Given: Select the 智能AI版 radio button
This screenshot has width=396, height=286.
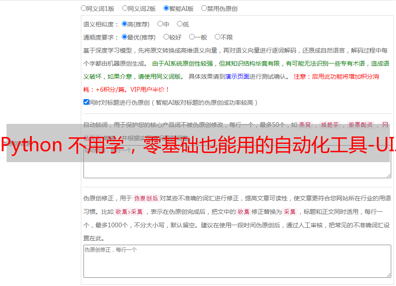Looking at the screenshot, I should (x=166, y=8).
